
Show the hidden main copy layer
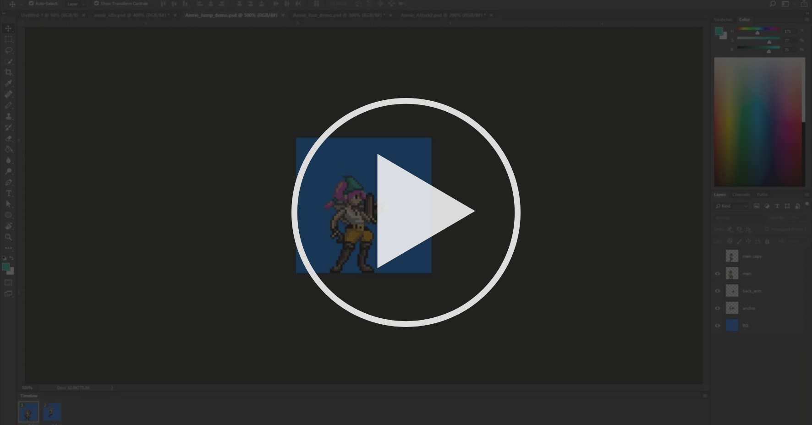pyautogui.click(x=718, y=256)
